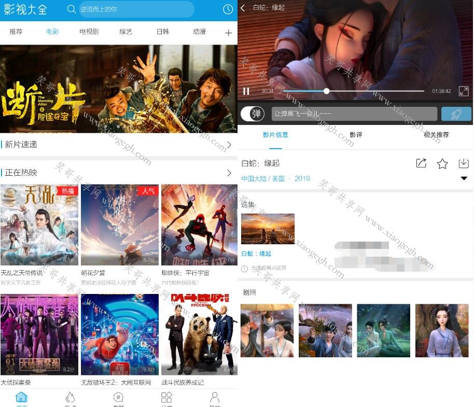
Task: Open the hot flame bottom icon
Action: [x=70, y=397]
